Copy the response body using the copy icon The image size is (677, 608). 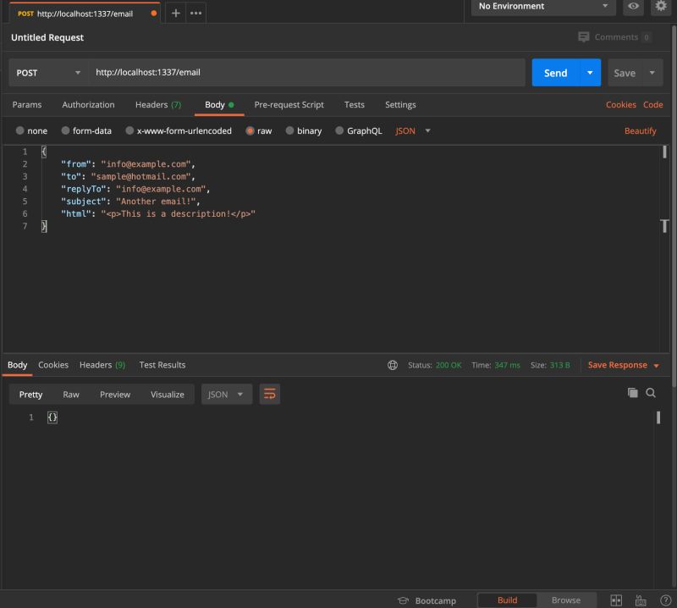click(x=632, y=393)
